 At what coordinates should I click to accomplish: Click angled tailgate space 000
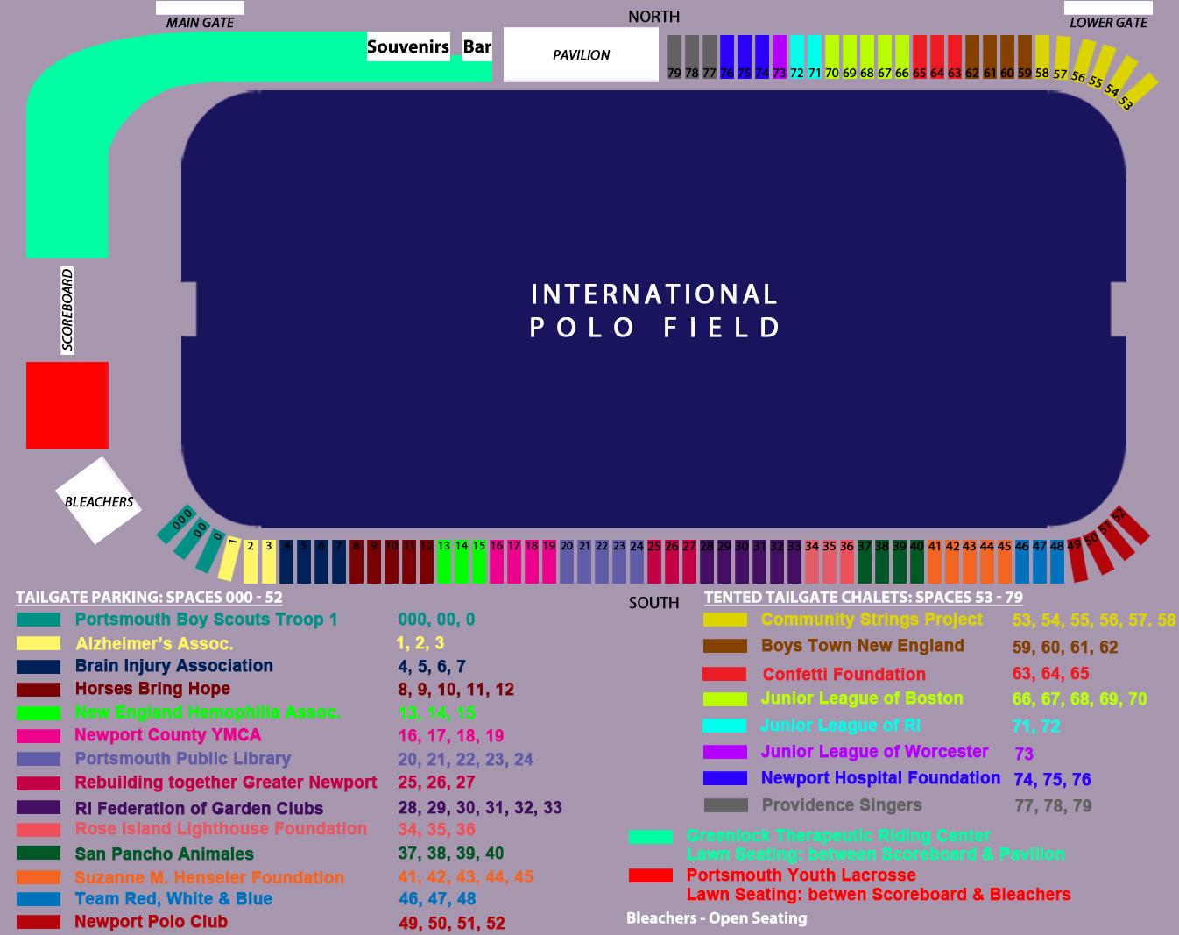pos(175,525)
